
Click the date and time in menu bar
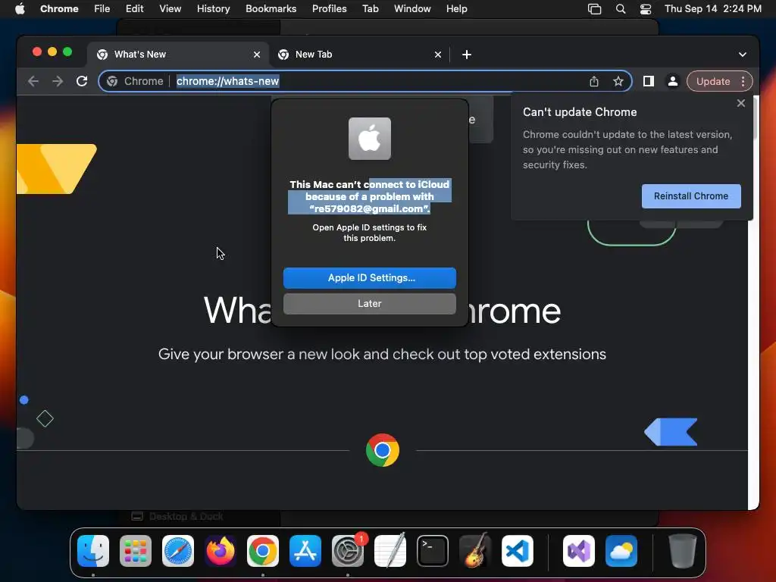712,9
